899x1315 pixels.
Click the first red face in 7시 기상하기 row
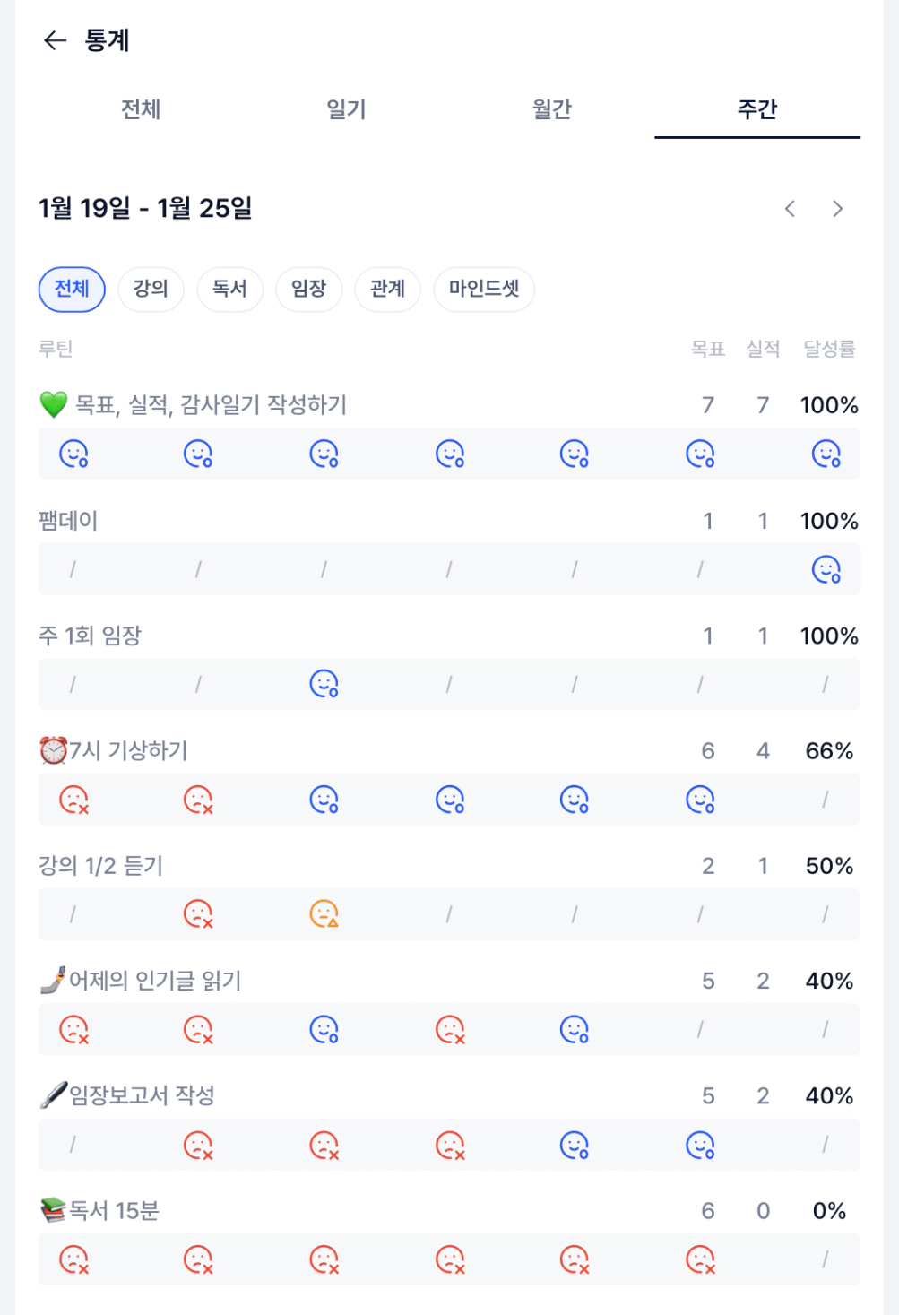pyautogui.click(x=73, y=799)
